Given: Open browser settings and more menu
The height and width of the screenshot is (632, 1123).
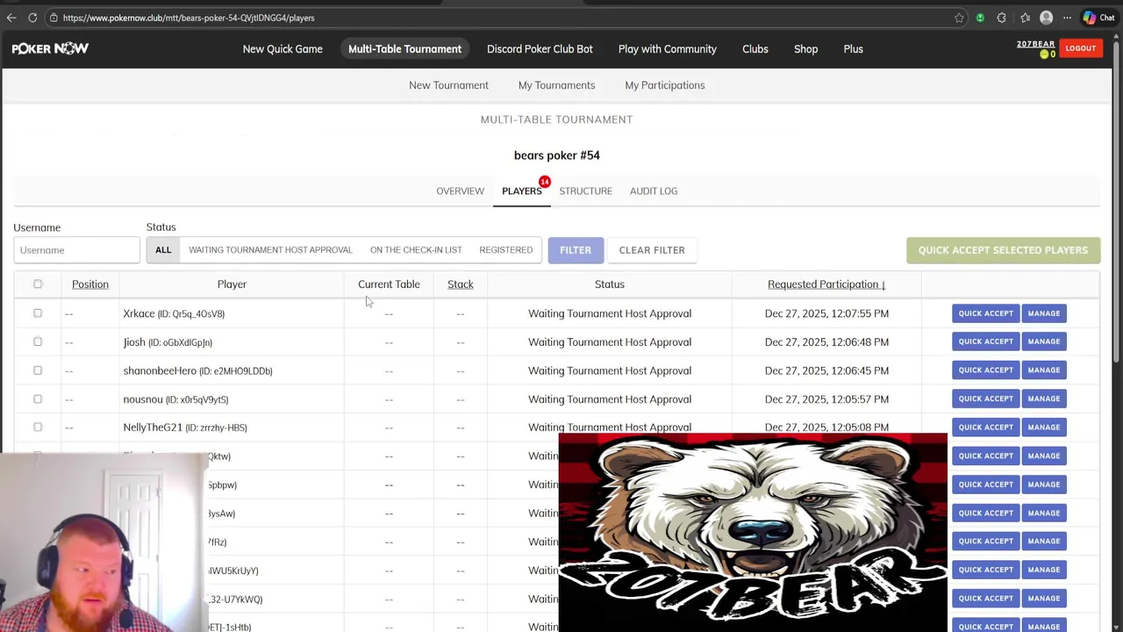Looking at the screenshot, I should pyautogui.click(x=1067, y=18).
